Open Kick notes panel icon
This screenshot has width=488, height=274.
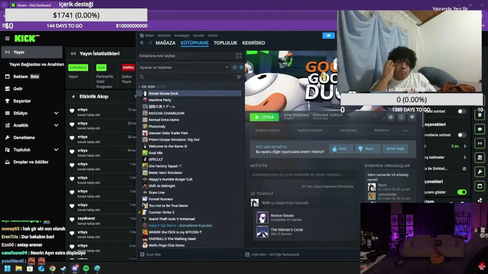tap(480, 115)
